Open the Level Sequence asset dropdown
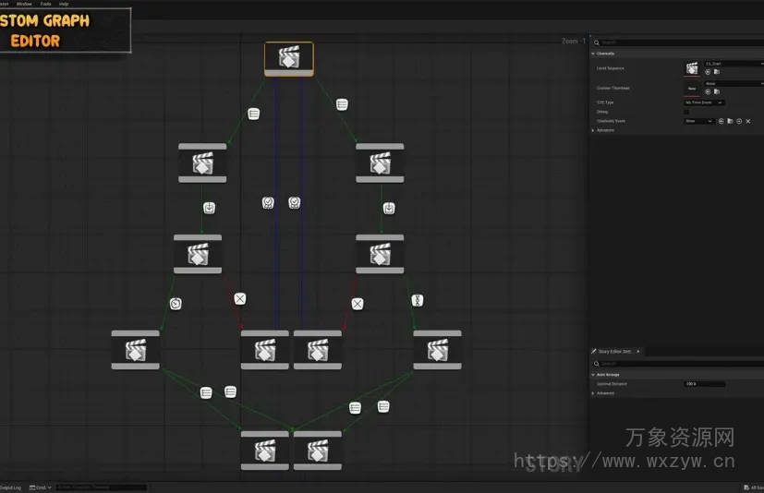The image size is (764, 493). [x=733, y=63]
